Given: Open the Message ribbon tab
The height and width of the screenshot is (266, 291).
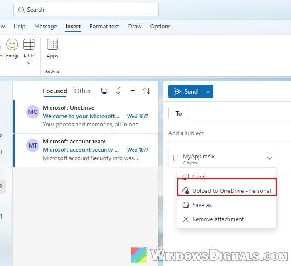Looking at the screenshot, I should (46, 26).
